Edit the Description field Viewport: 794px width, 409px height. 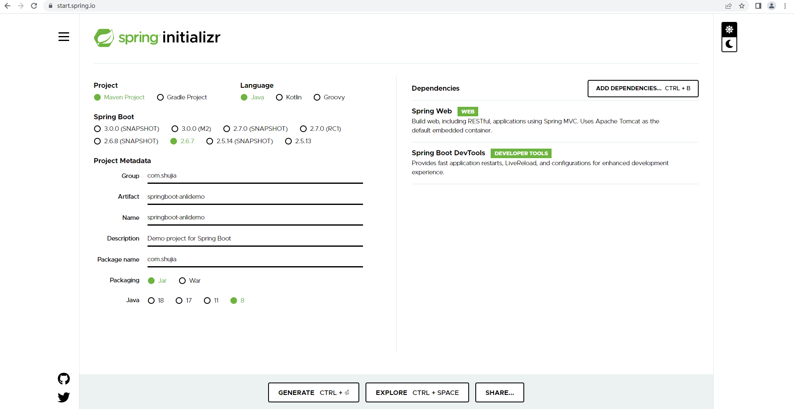pyautogui.click(x=255, y=238)
